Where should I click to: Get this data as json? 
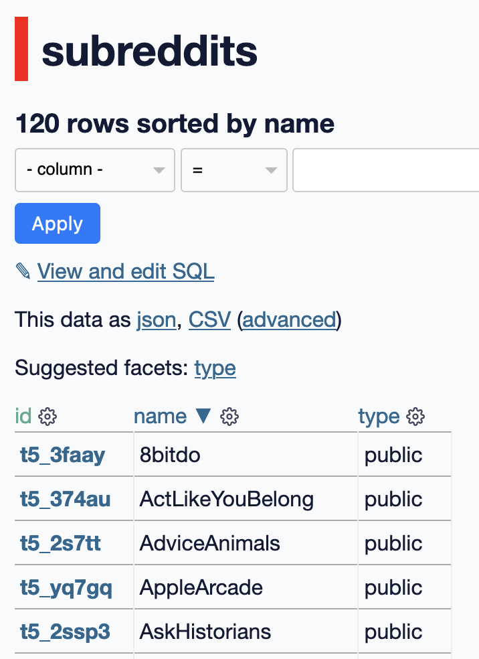157,320
